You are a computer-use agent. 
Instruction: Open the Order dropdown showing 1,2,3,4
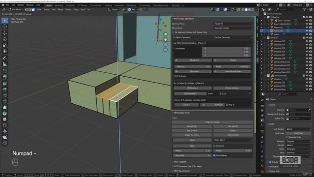[x=235, y=94]
